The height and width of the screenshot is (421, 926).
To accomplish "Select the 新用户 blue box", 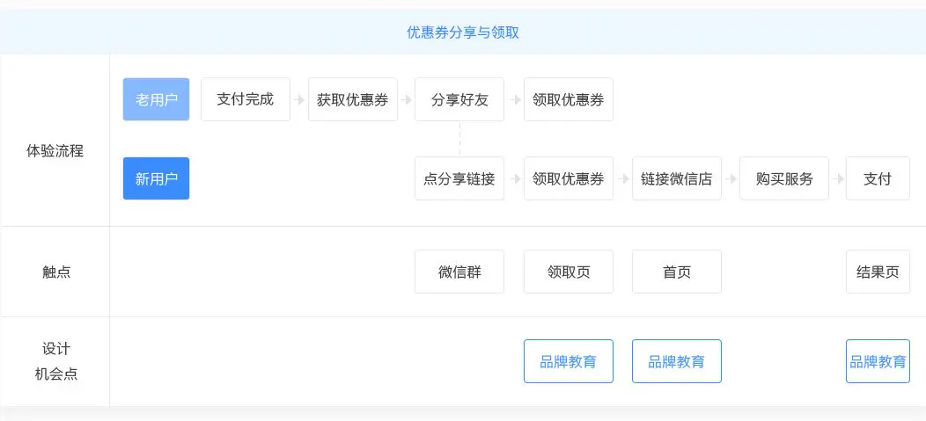I will click(156, 178).
